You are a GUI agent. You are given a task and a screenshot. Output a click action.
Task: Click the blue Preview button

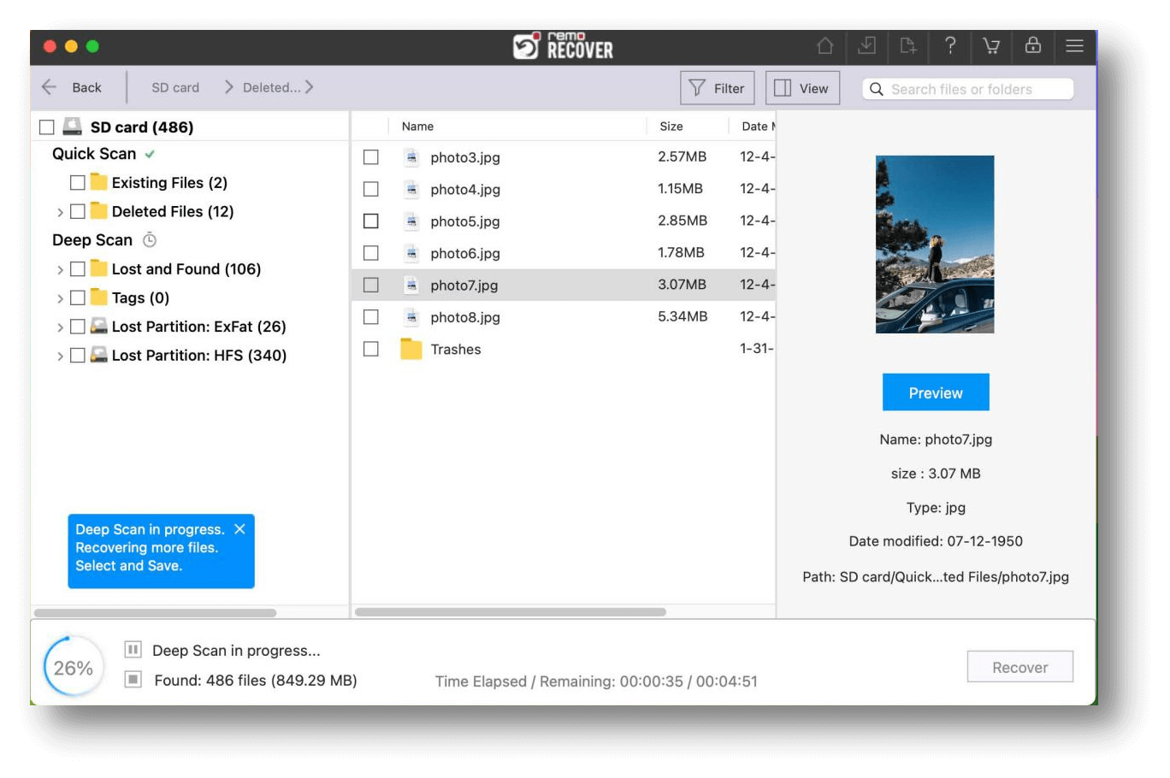[x=936, y=392]
